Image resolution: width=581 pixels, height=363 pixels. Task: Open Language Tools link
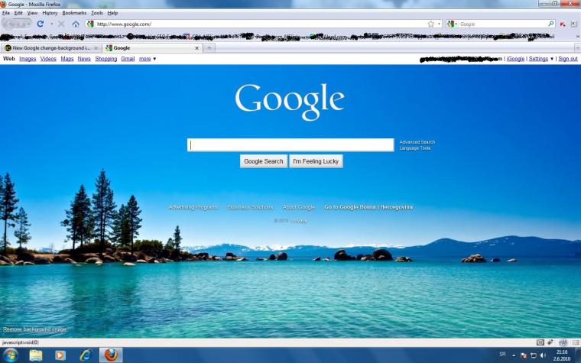click(415, 148)
